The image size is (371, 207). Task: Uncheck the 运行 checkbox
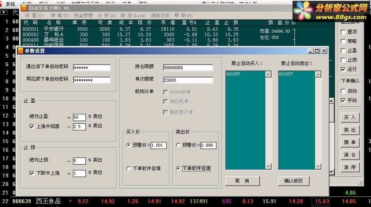[x=343, y=69]
